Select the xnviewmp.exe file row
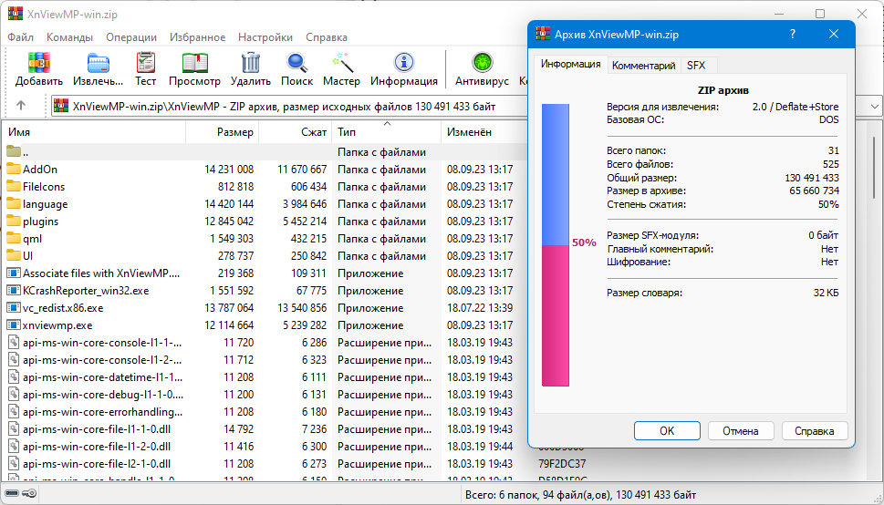 (57, 325)
